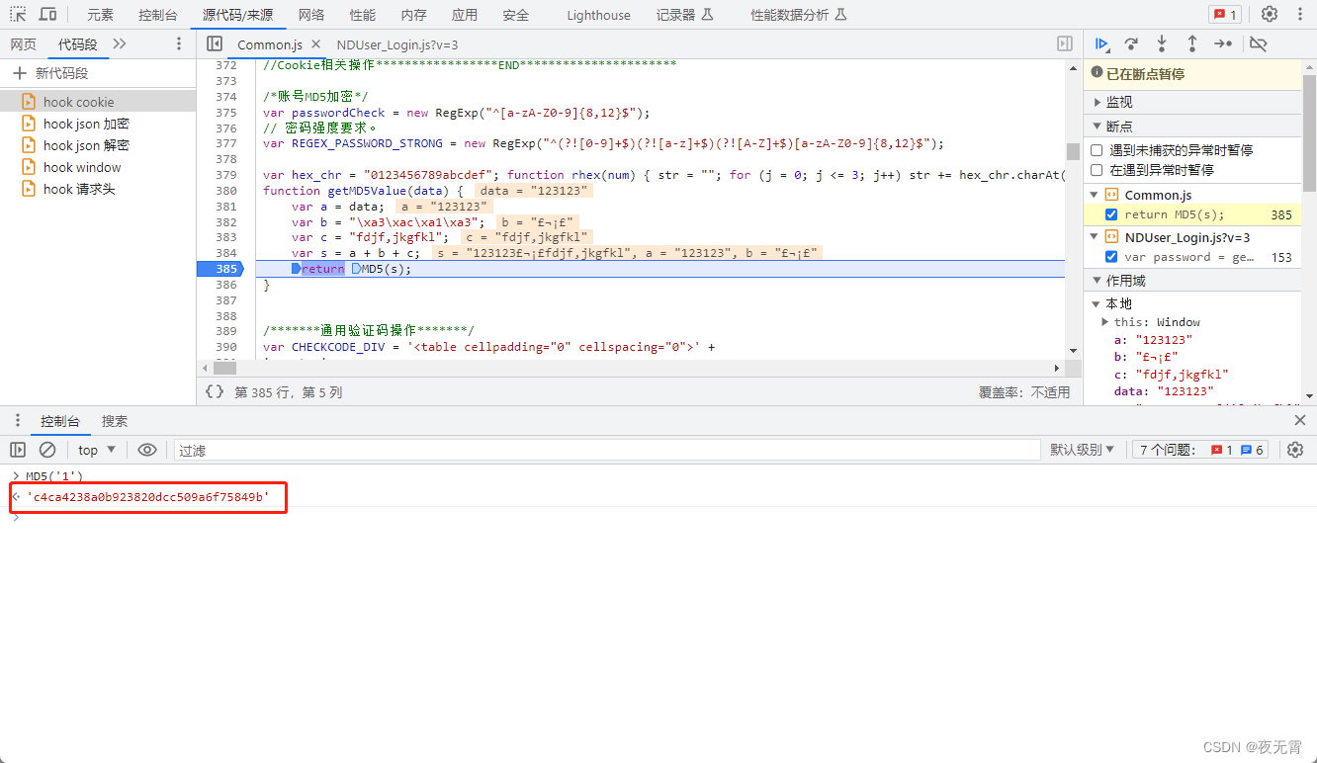Screen dimensions: 1317x763
Task: Click the code editor horizontal scrollbar
Action: tap(224, 368)
